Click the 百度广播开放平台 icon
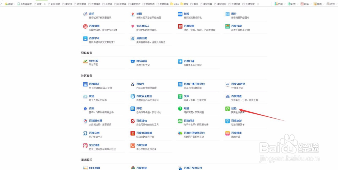Viewport: 338px width, 170px height. [180, 84]
